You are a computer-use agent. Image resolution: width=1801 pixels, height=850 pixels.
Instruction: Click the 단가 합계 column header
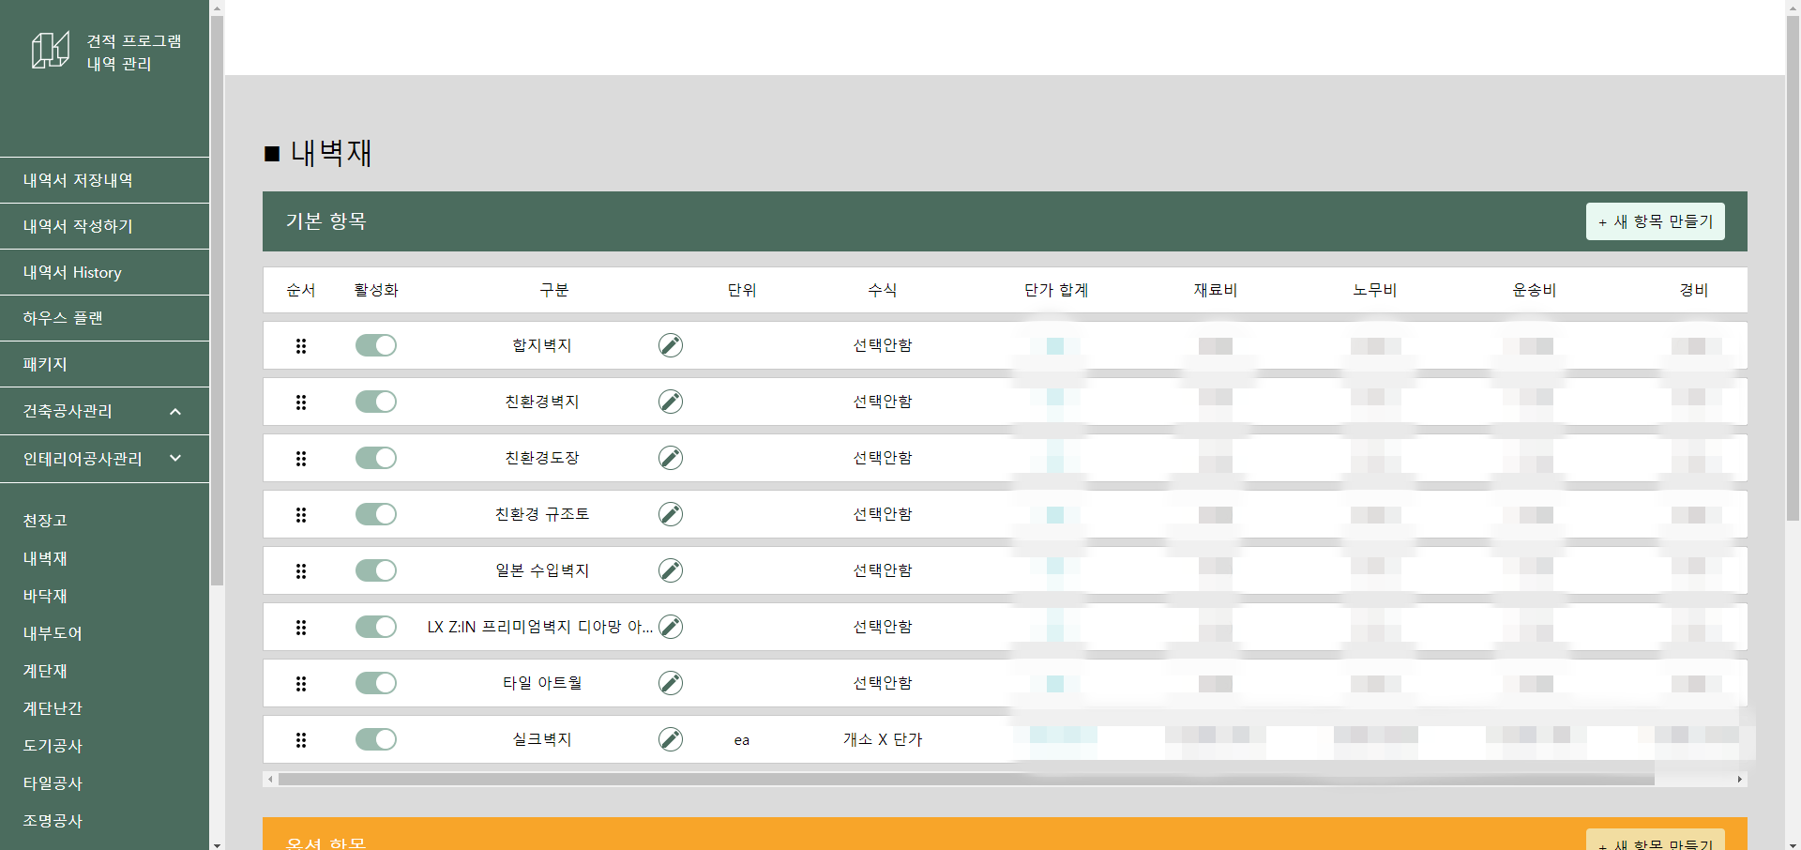pyautogui.click(x=1056, y=290)
